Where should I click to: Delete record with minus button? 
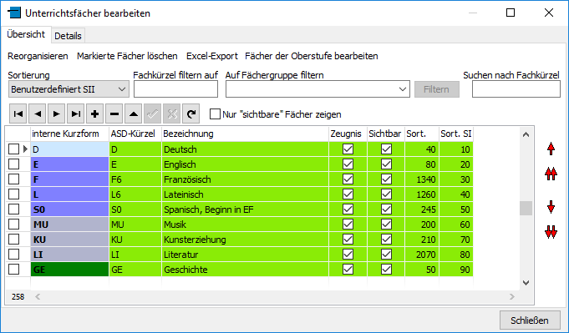[114, 114]
